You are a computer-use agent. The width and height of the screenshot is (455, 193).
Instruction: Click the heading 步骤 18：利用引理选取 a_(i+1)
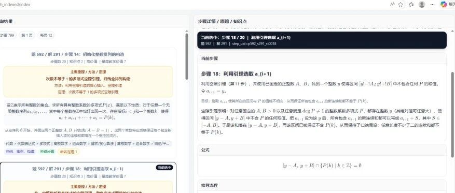pyautogui.click(x=236, y=74)
